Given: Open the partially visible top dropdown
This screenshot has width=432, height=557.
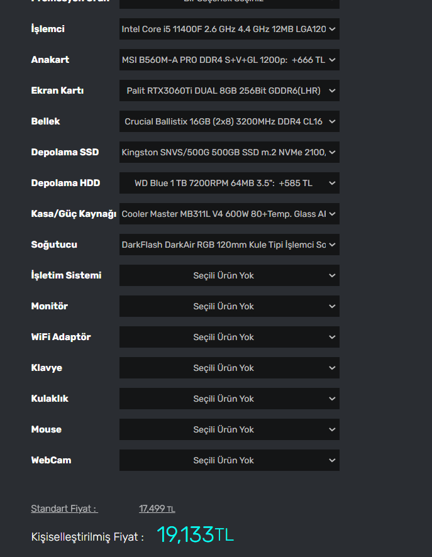Looking at the screenshot, I should pyautogui.click(x=229, y=3).
